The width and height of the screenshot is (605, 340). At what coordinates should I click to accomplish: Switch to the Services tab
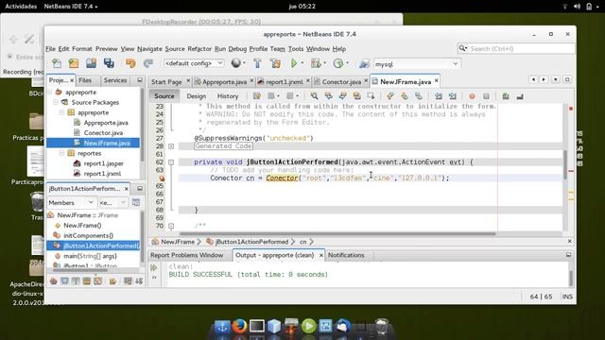tap(115, 80)
